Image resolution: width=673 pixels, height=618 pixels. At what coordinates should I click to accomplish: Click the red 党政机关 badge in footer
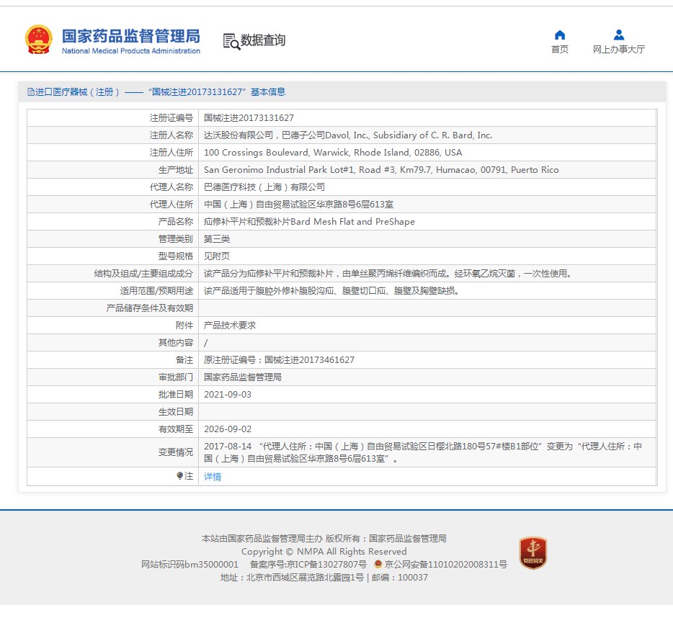point(533,552)
